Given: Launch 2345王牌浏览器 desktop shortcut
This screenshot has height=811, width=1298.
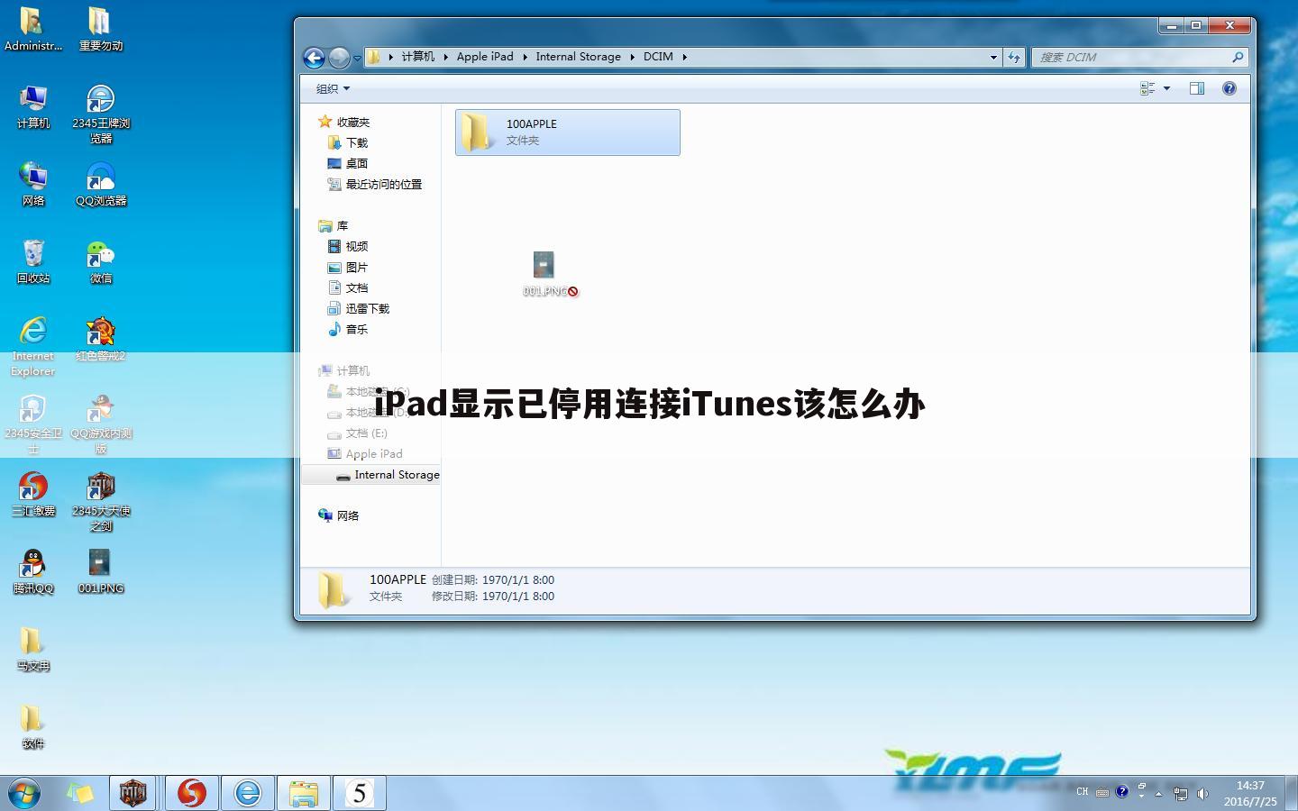Looking at the screenshot, I should (x=100, y=114).
